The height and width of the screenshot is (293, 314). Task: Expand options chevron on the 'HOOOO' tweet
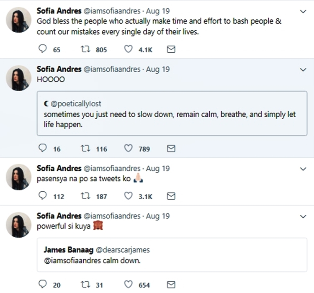pos(304,70)
